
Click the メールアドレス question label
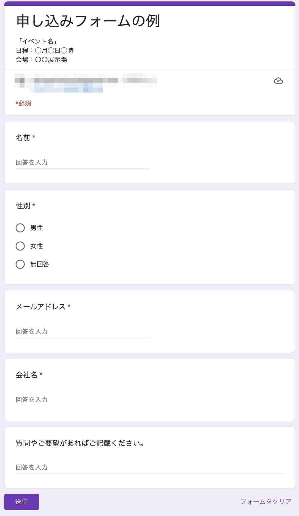(x=41, y=307)
